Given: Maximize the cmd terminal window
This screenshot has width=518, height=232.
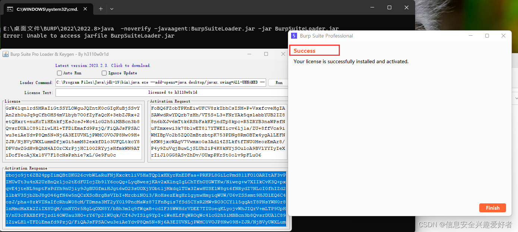Looking at the screenshot, I should point(389,7).
